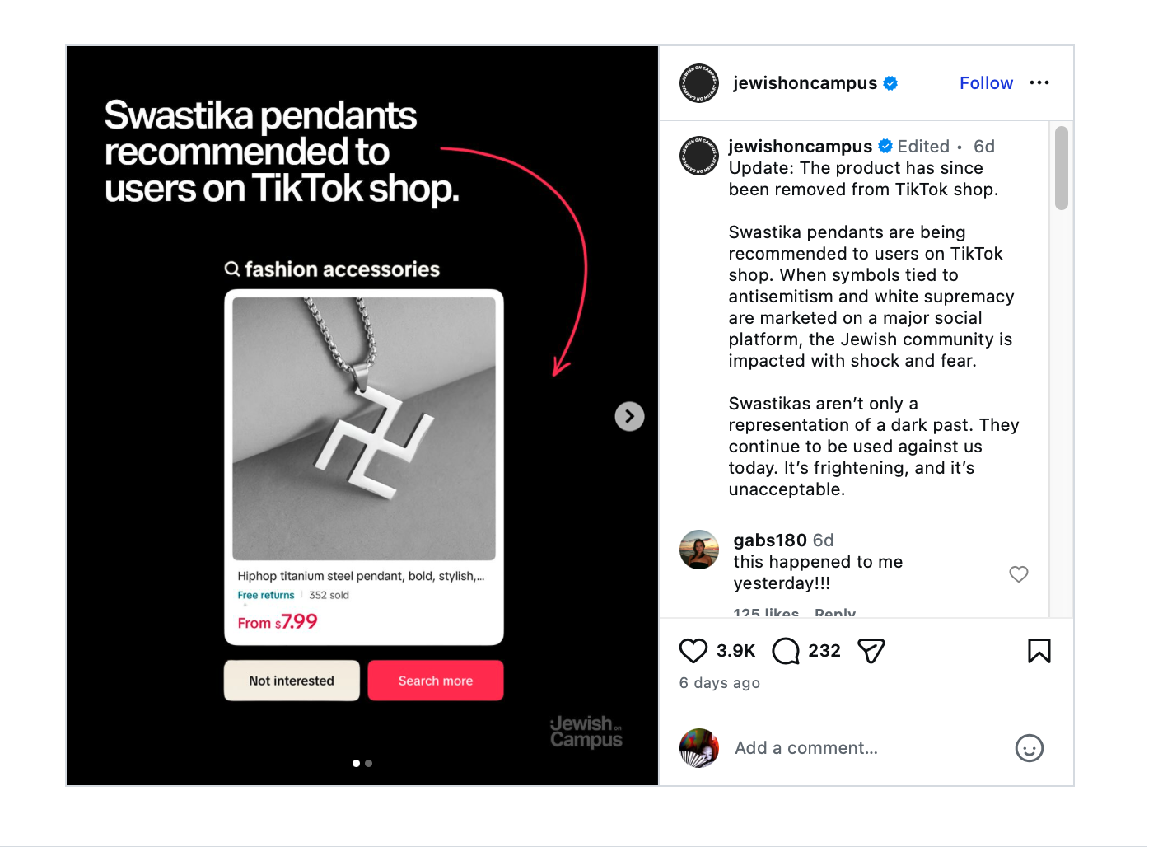
Task: Click the caption author avatar icon
Action: (x=699, y=156)
